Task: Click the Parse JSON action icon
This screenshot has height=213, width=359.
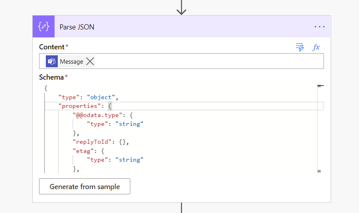Action: coord(43,27)
